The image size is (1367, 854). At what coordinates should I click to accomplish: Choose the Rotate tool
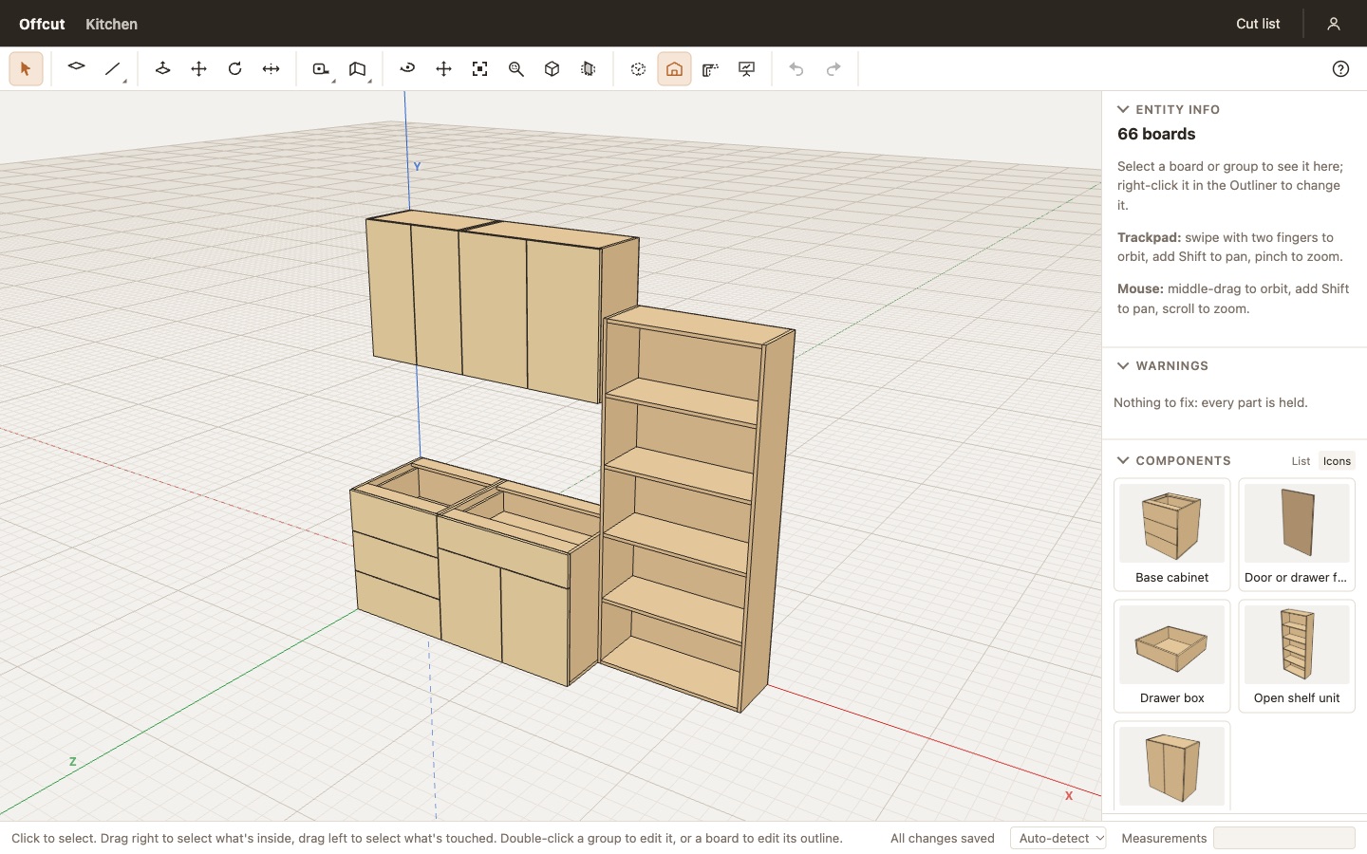pyautogui.click(x=235, y=69)
